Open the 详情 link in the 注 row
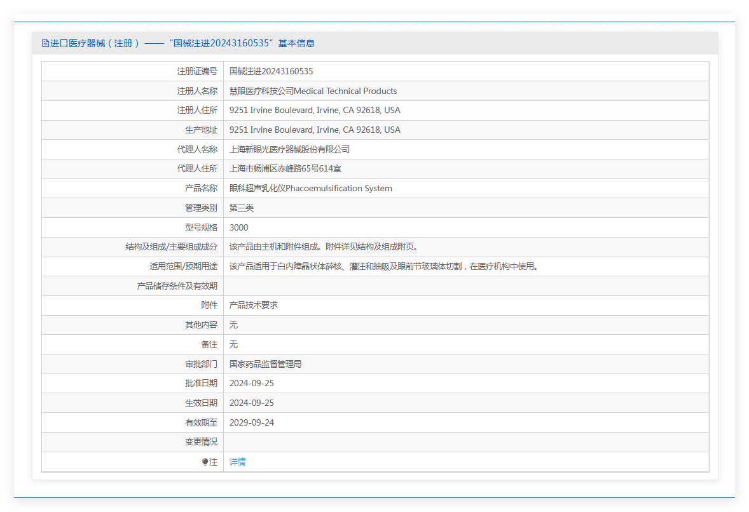This screenshot has height=512, width=749. click(237, 462)
